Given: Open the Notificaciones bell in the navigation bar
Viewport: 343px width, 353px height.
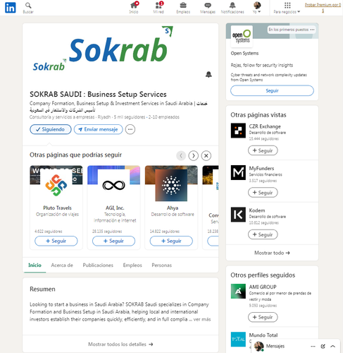Looking at the screenshot, I should pyautogui.click(x=232, y=8).
